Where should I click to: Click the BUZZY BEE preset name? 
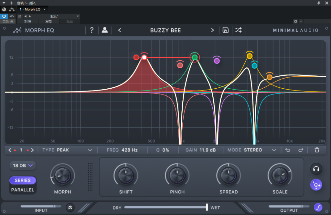point(165,30)
